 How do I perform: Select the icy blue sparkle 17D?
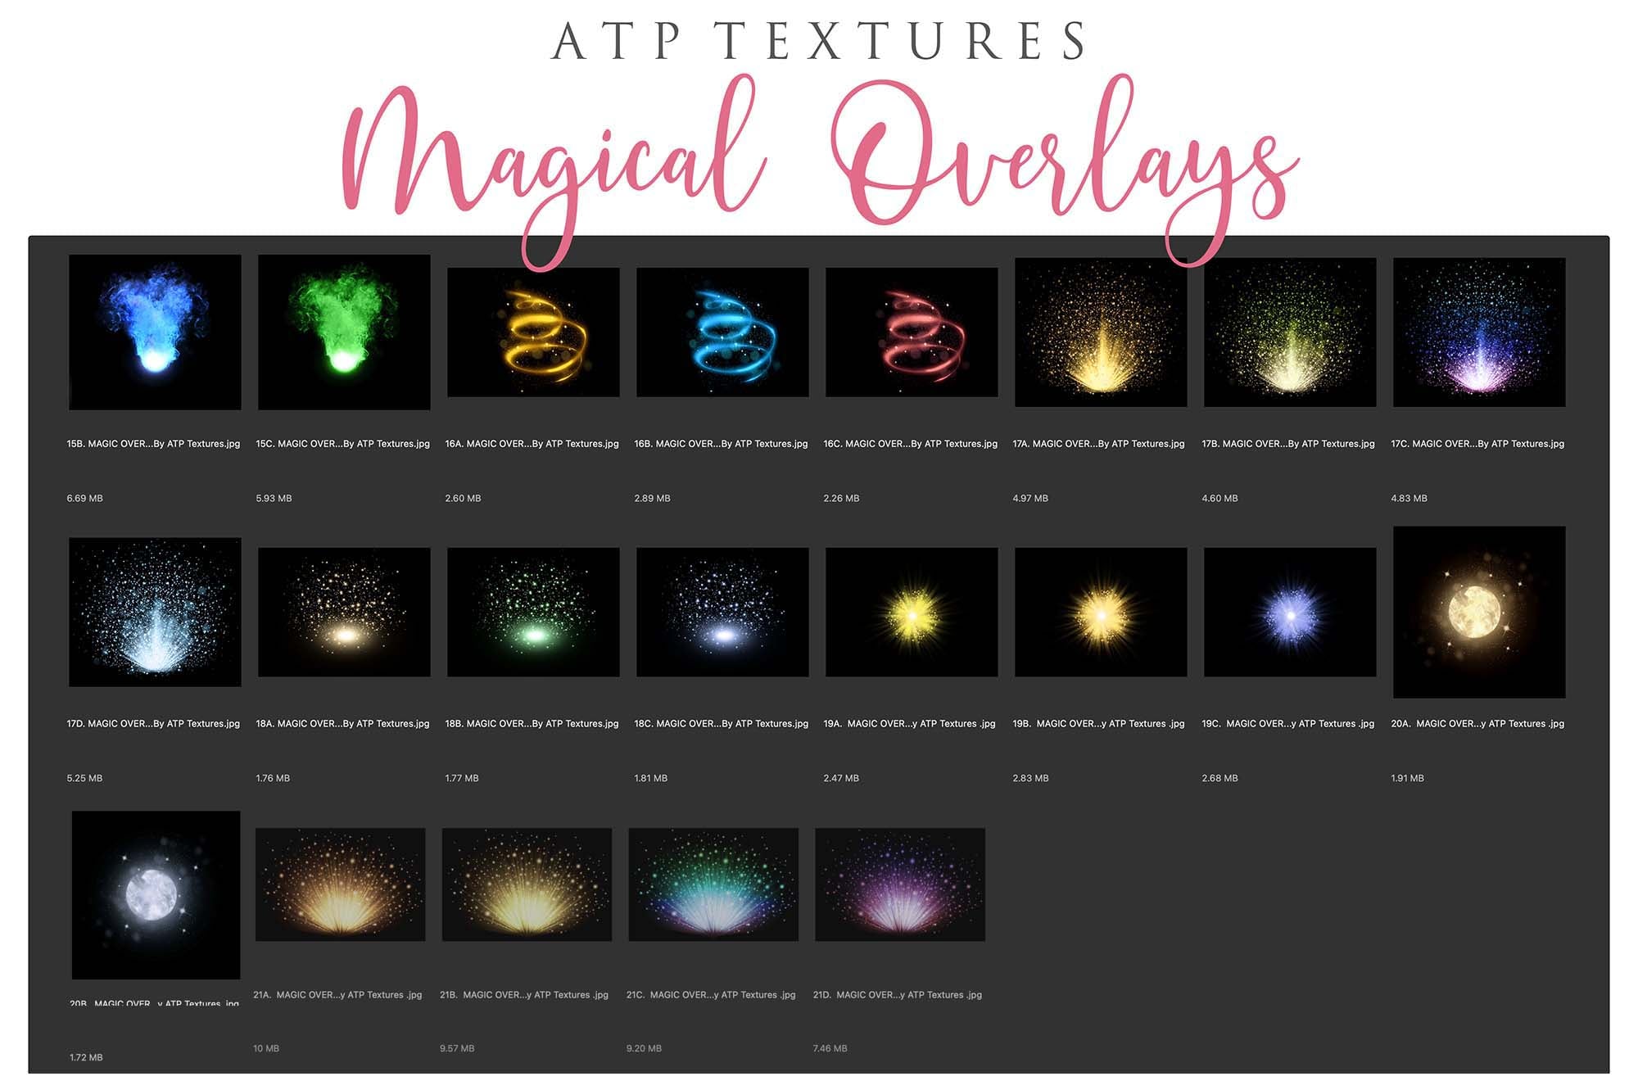coord(155,612)
